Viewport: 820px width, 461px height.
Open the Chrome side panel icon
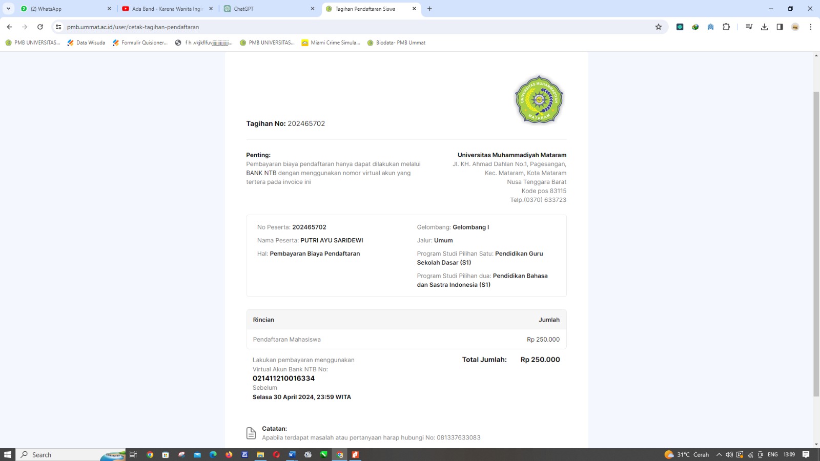point(780,27)
